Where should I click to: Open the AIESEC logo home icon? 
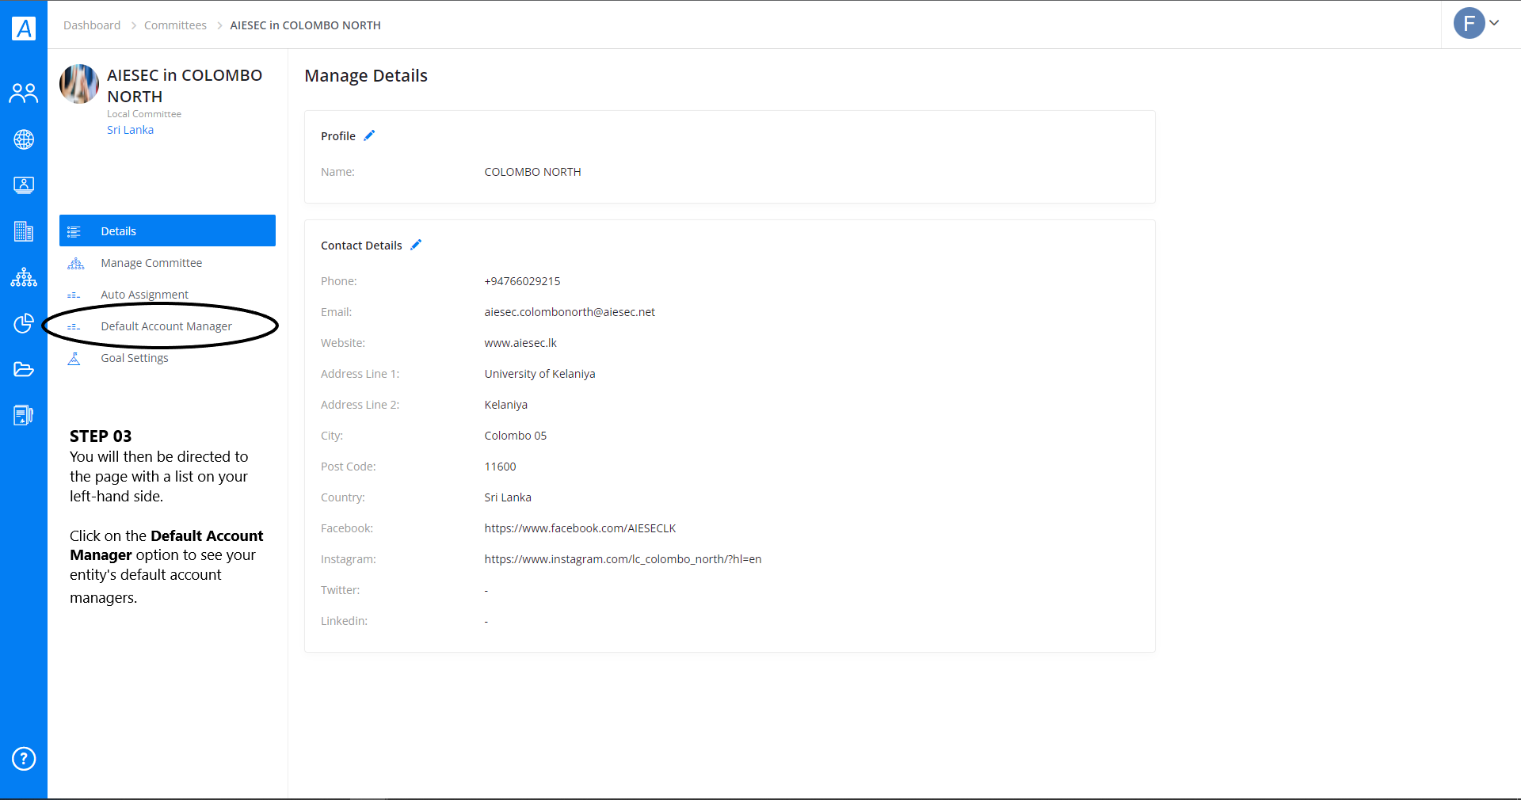[x=24, y=29]
